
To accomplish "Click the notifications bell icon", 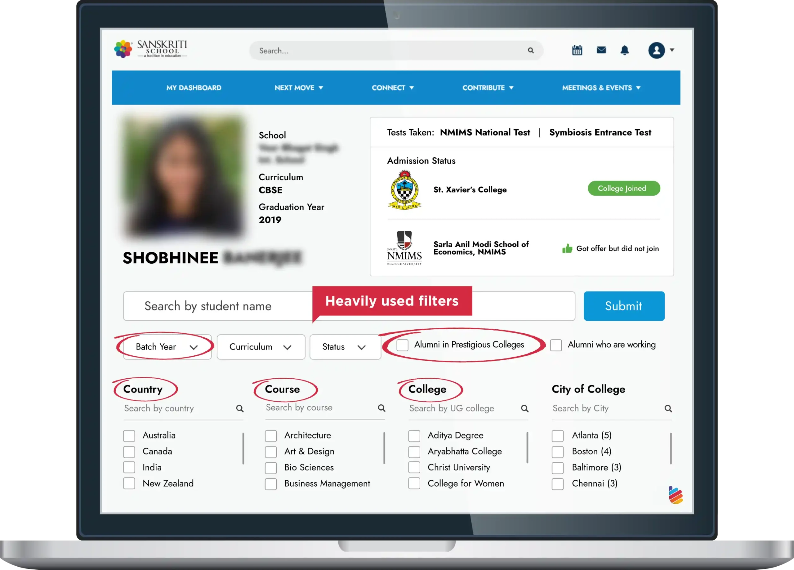I will [x=625, y=51].
